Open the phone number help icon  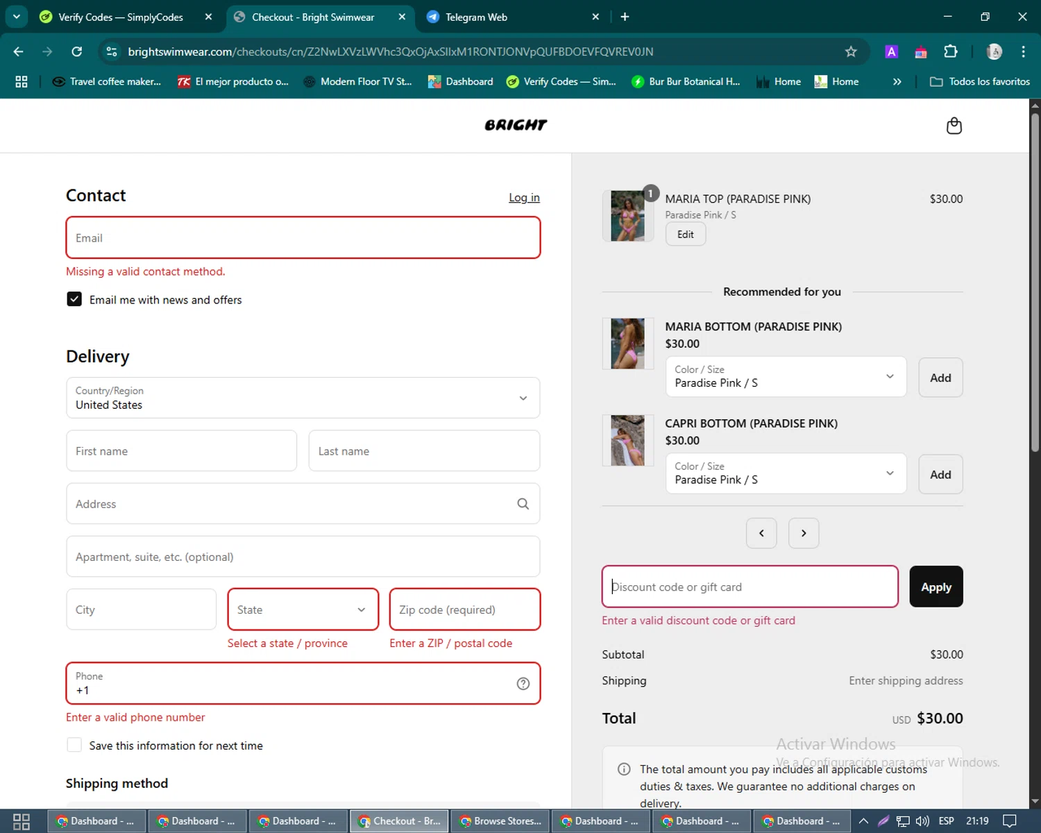(523, 684)
